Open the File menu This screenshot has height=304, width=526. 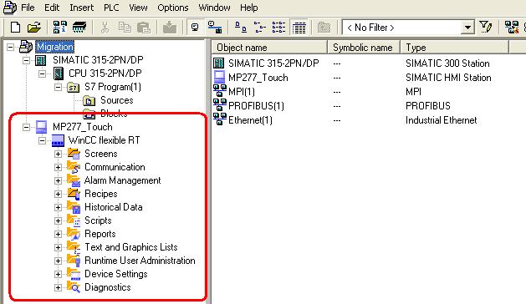tap(28, 8)
